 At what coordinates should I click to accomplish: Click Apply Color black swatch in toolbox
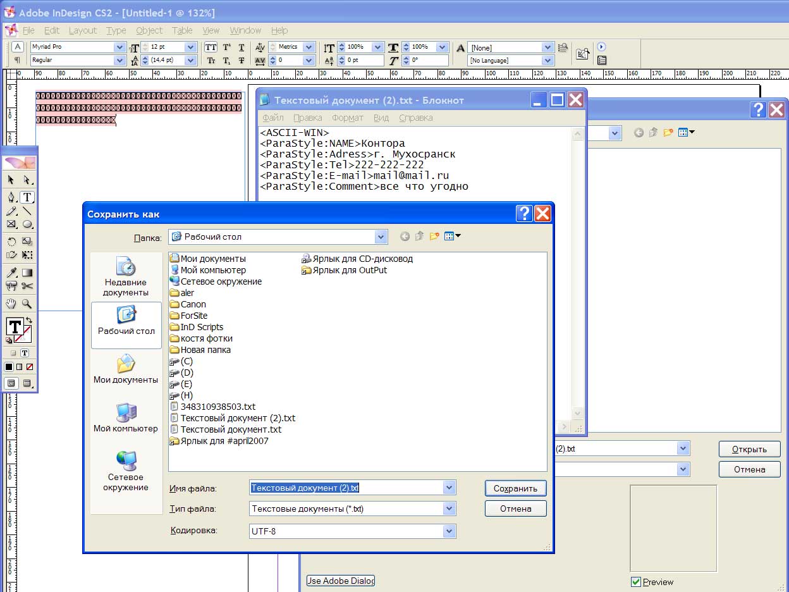point(9,367)
